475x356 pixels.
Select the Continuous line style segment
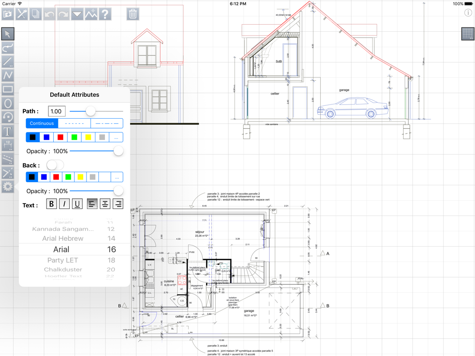click(x=42, y=123)
